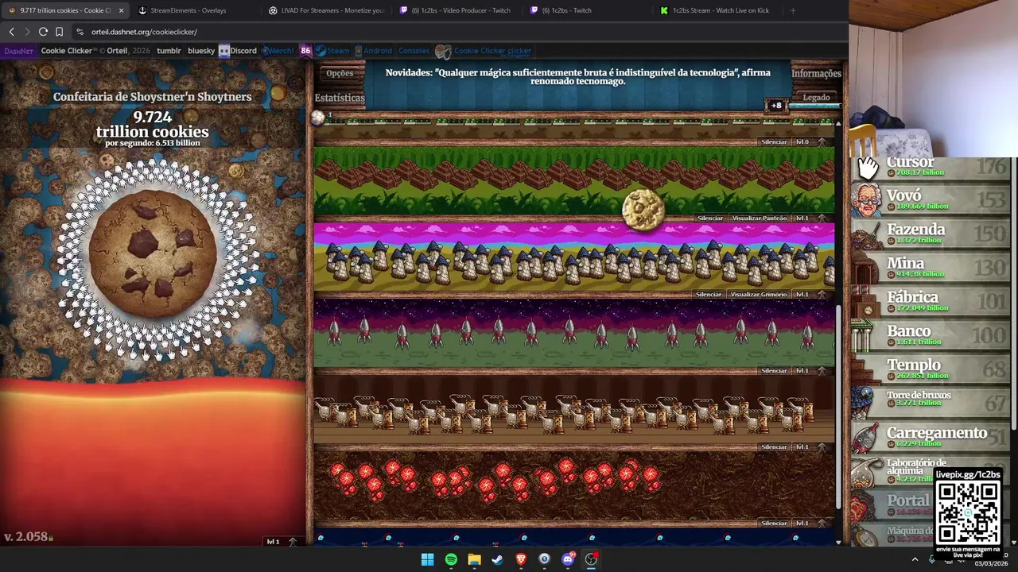This screenshot has height=572, width=1018.
Task: Open the Merch! link
Action: pos(278,51)
